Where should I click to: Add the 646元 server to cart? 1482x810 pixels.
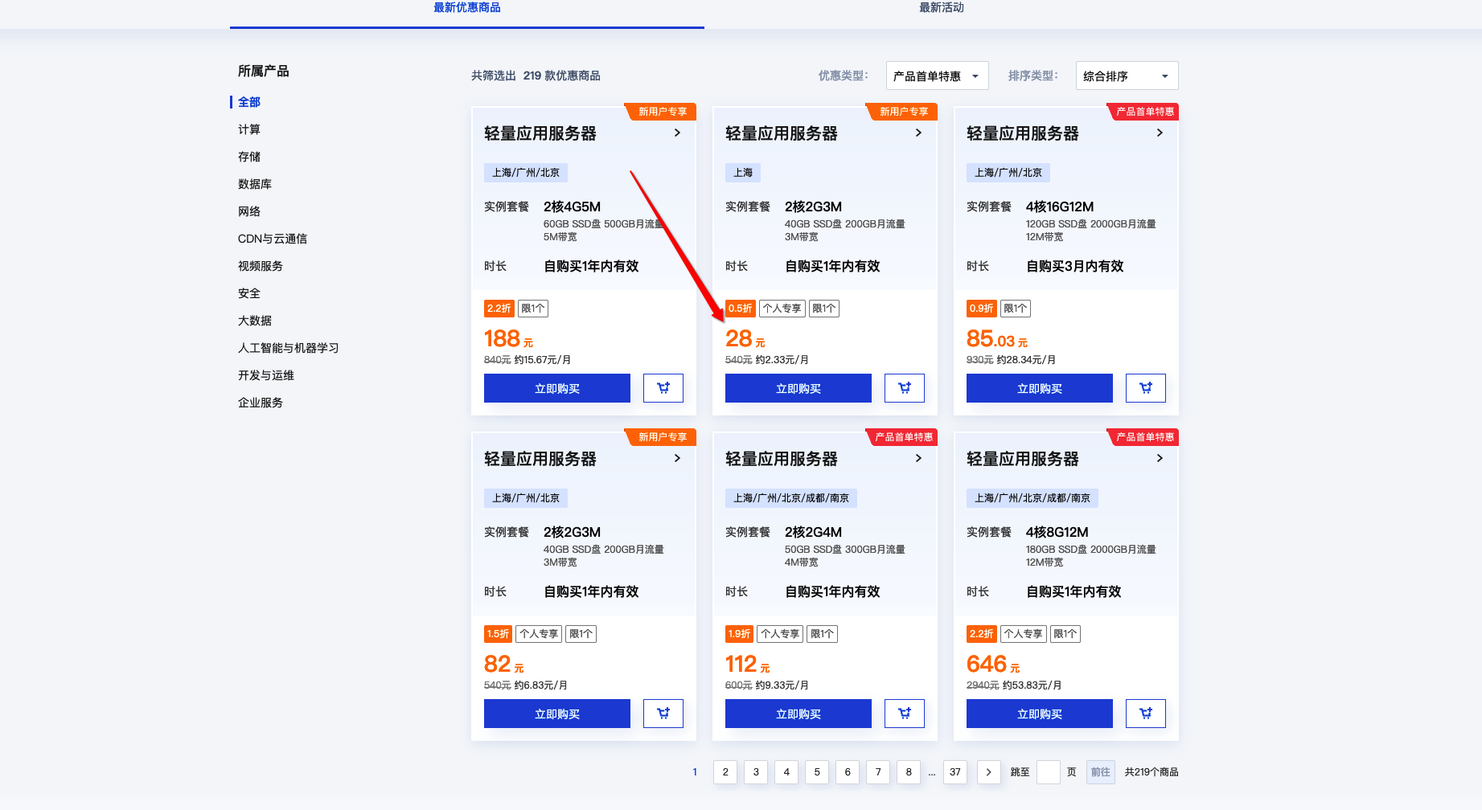click(x=1146, y=714)
